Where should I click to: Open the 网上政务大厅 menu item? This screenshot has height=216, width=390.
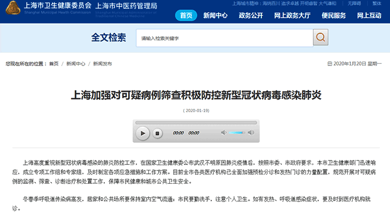click(292, 16)
